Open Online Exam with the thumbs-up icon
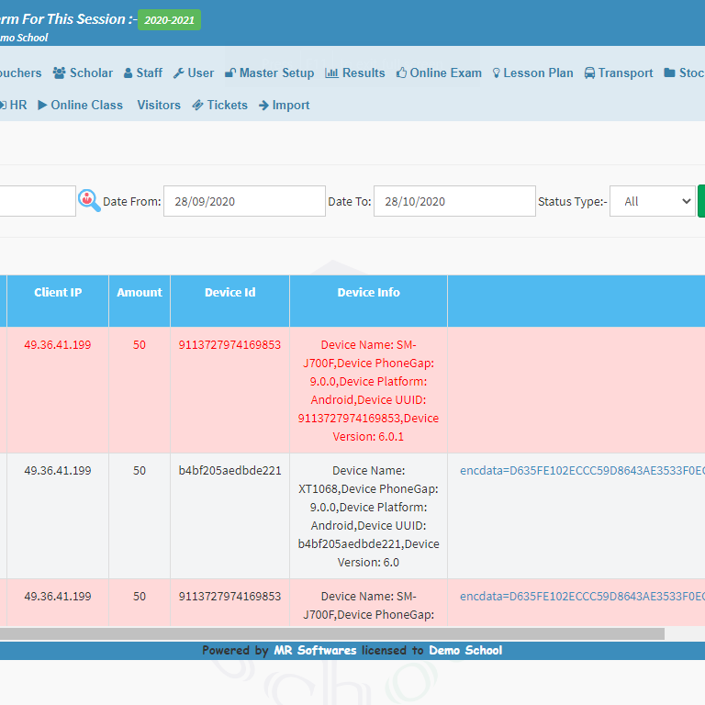 pyautogui.click(x=439, y=73)
